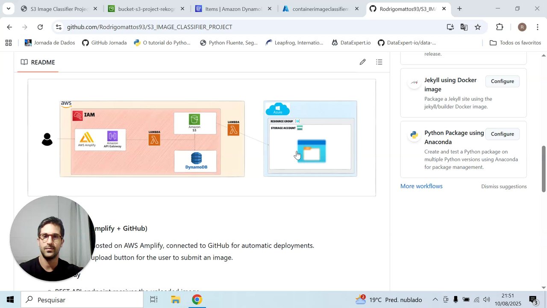Image resolution: width=547 pixels, height=308 pixels.
Task: Expand the Todos os favoritos bookmarks folder
Action: click(x=515, y=43)
